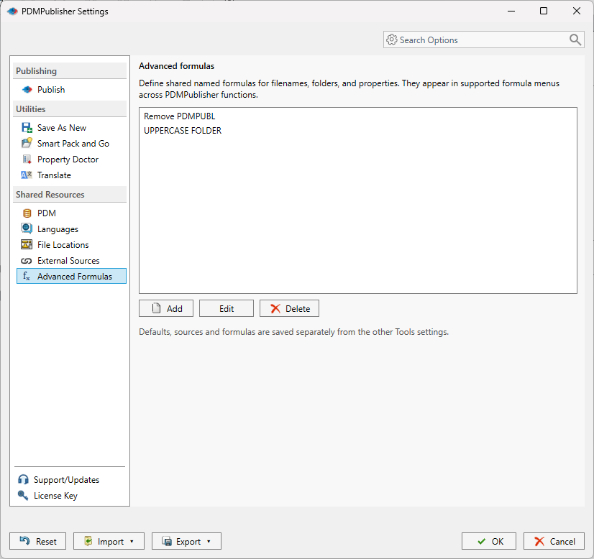This screenshot has width=594, height=559.
Task: Minimize the PDMPublisher Settings window
Action: (x=511, y=11)
